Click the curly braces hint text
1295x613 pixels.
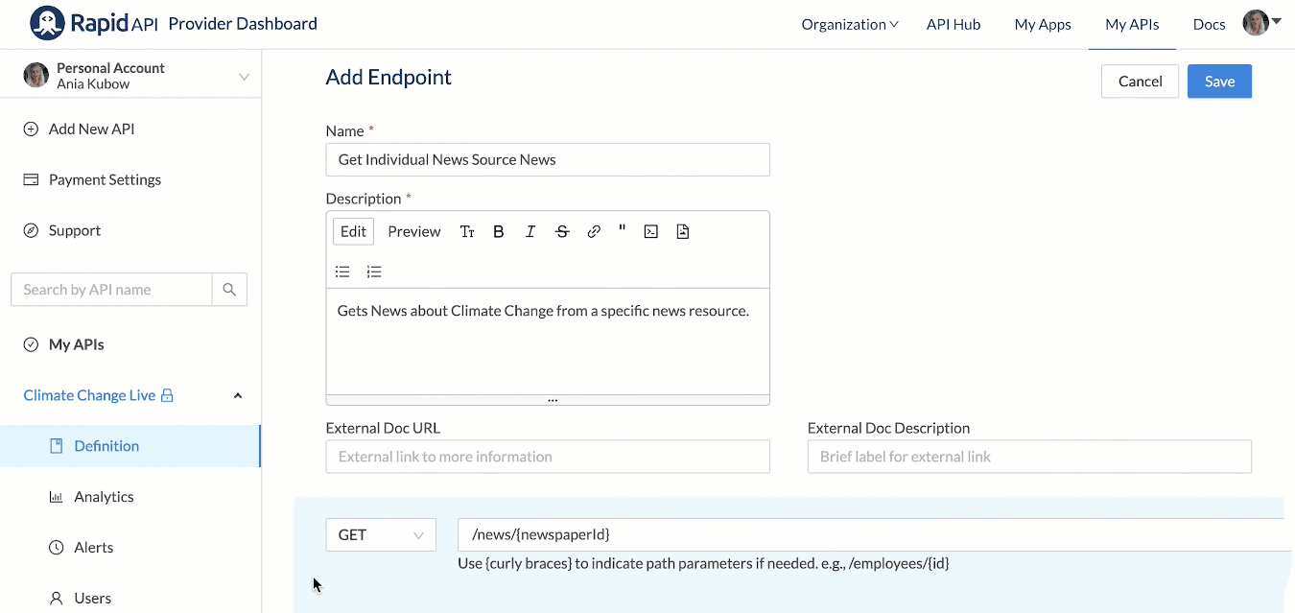(703, 563)
